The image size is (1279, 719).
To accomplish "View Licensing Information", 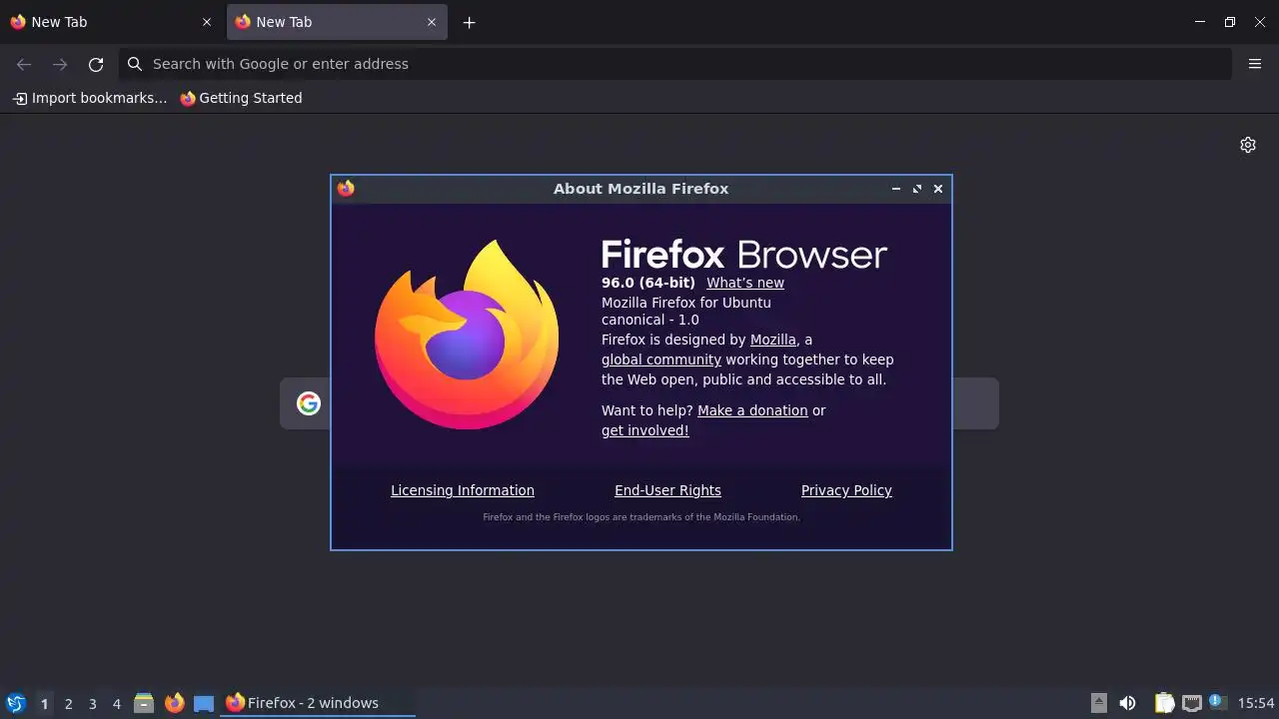I will (463, 490).
